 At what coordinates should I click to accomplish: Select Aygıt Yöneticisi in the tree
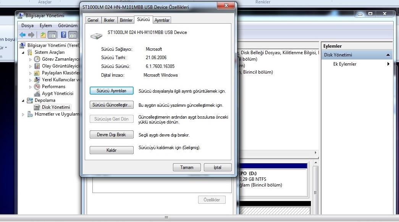pos(58,93)
